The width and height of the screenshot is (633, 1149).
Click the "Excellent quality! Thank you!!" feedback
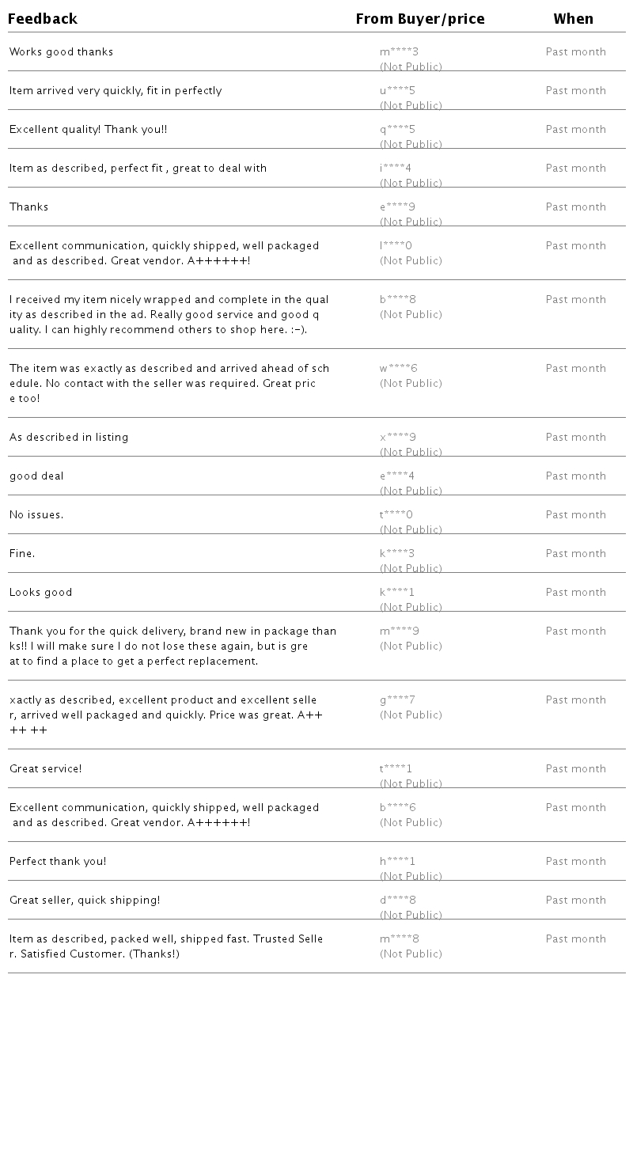88,130
